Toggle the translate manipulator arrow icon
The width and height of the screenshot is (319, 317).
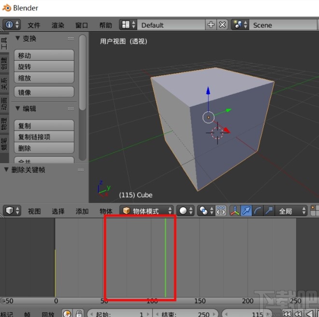click(x=246, y=210)
